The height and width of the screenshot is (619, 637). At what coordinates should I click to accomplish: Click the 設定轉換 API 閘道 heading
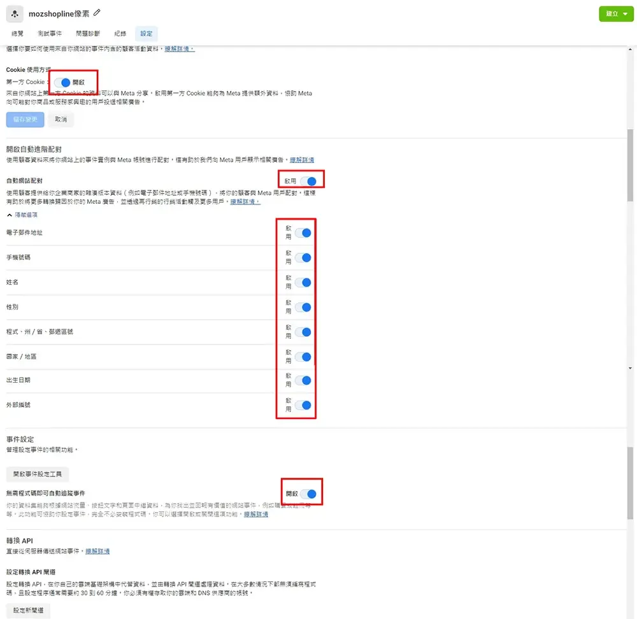(31, 572)
